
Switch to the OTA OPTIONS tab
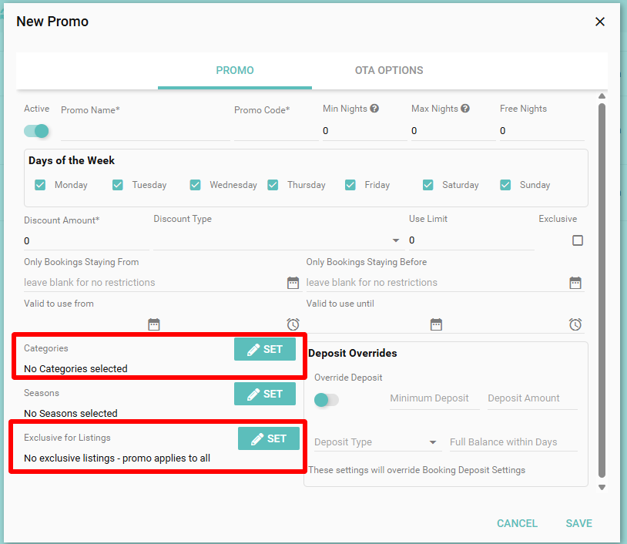389,70
